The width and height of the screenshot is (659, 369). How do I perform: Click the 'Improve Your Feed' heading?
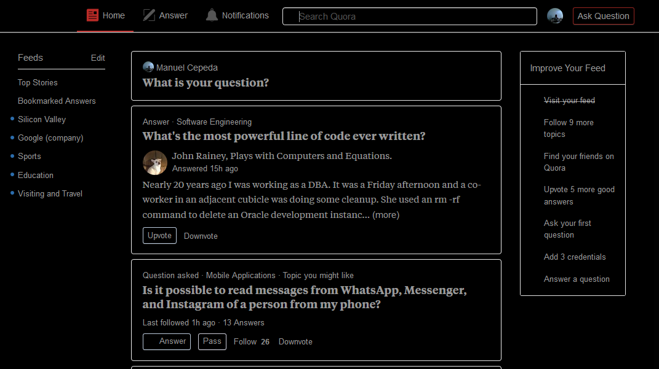coord(567,68)
